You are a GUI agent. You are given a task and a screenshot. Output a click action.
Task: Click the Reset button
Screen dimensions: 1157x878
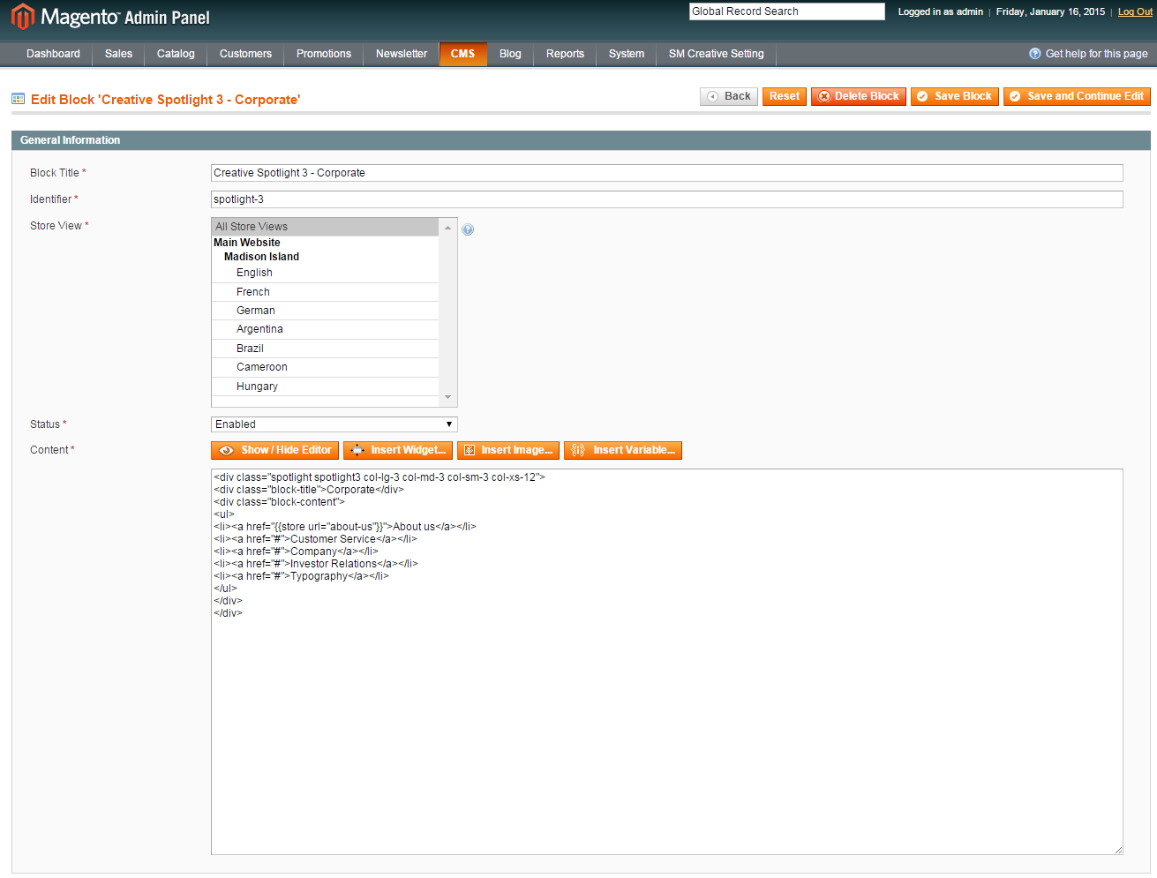(785, 96)
